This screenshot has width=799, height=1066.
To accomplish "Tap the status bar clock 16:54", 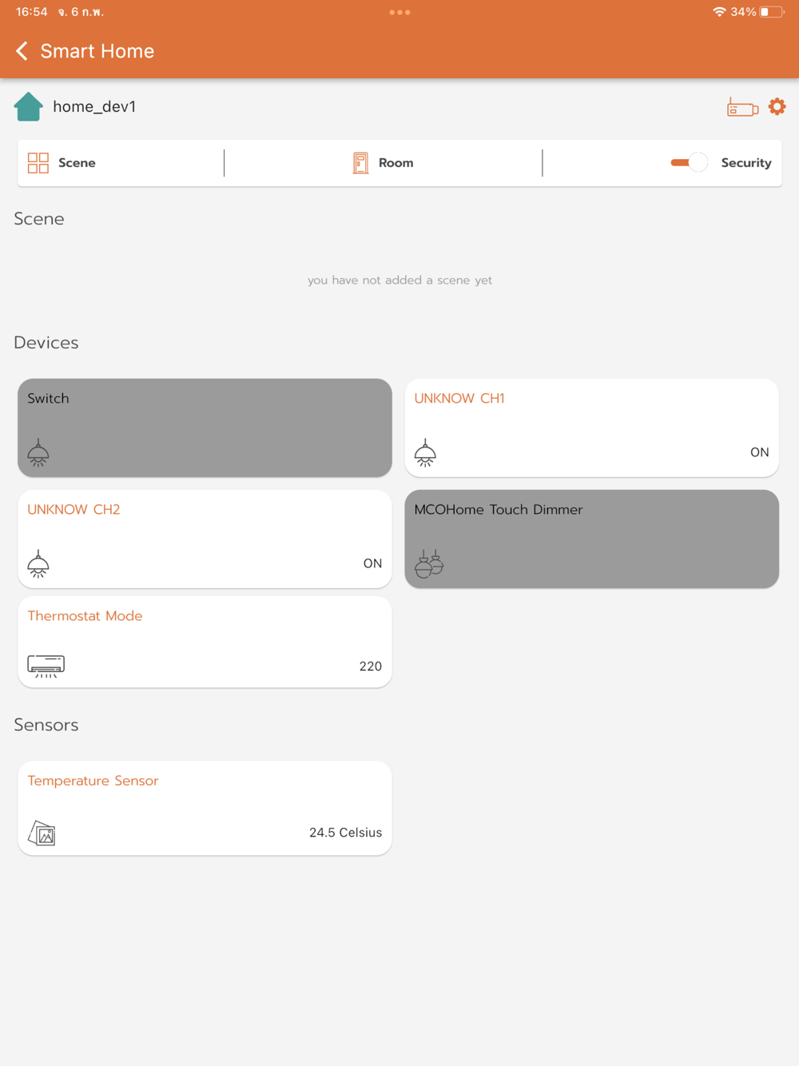I will [x=32, y=12].
